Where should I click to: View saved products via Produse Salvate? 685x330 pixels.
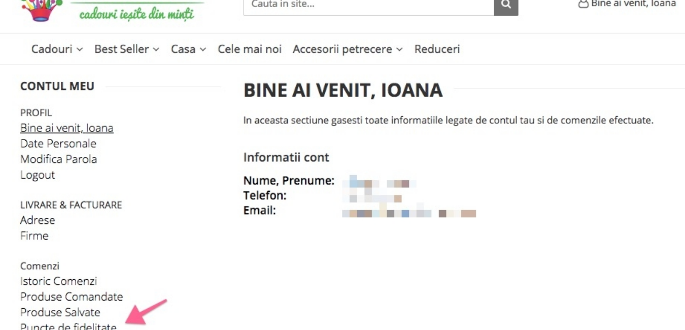(60, 312)
